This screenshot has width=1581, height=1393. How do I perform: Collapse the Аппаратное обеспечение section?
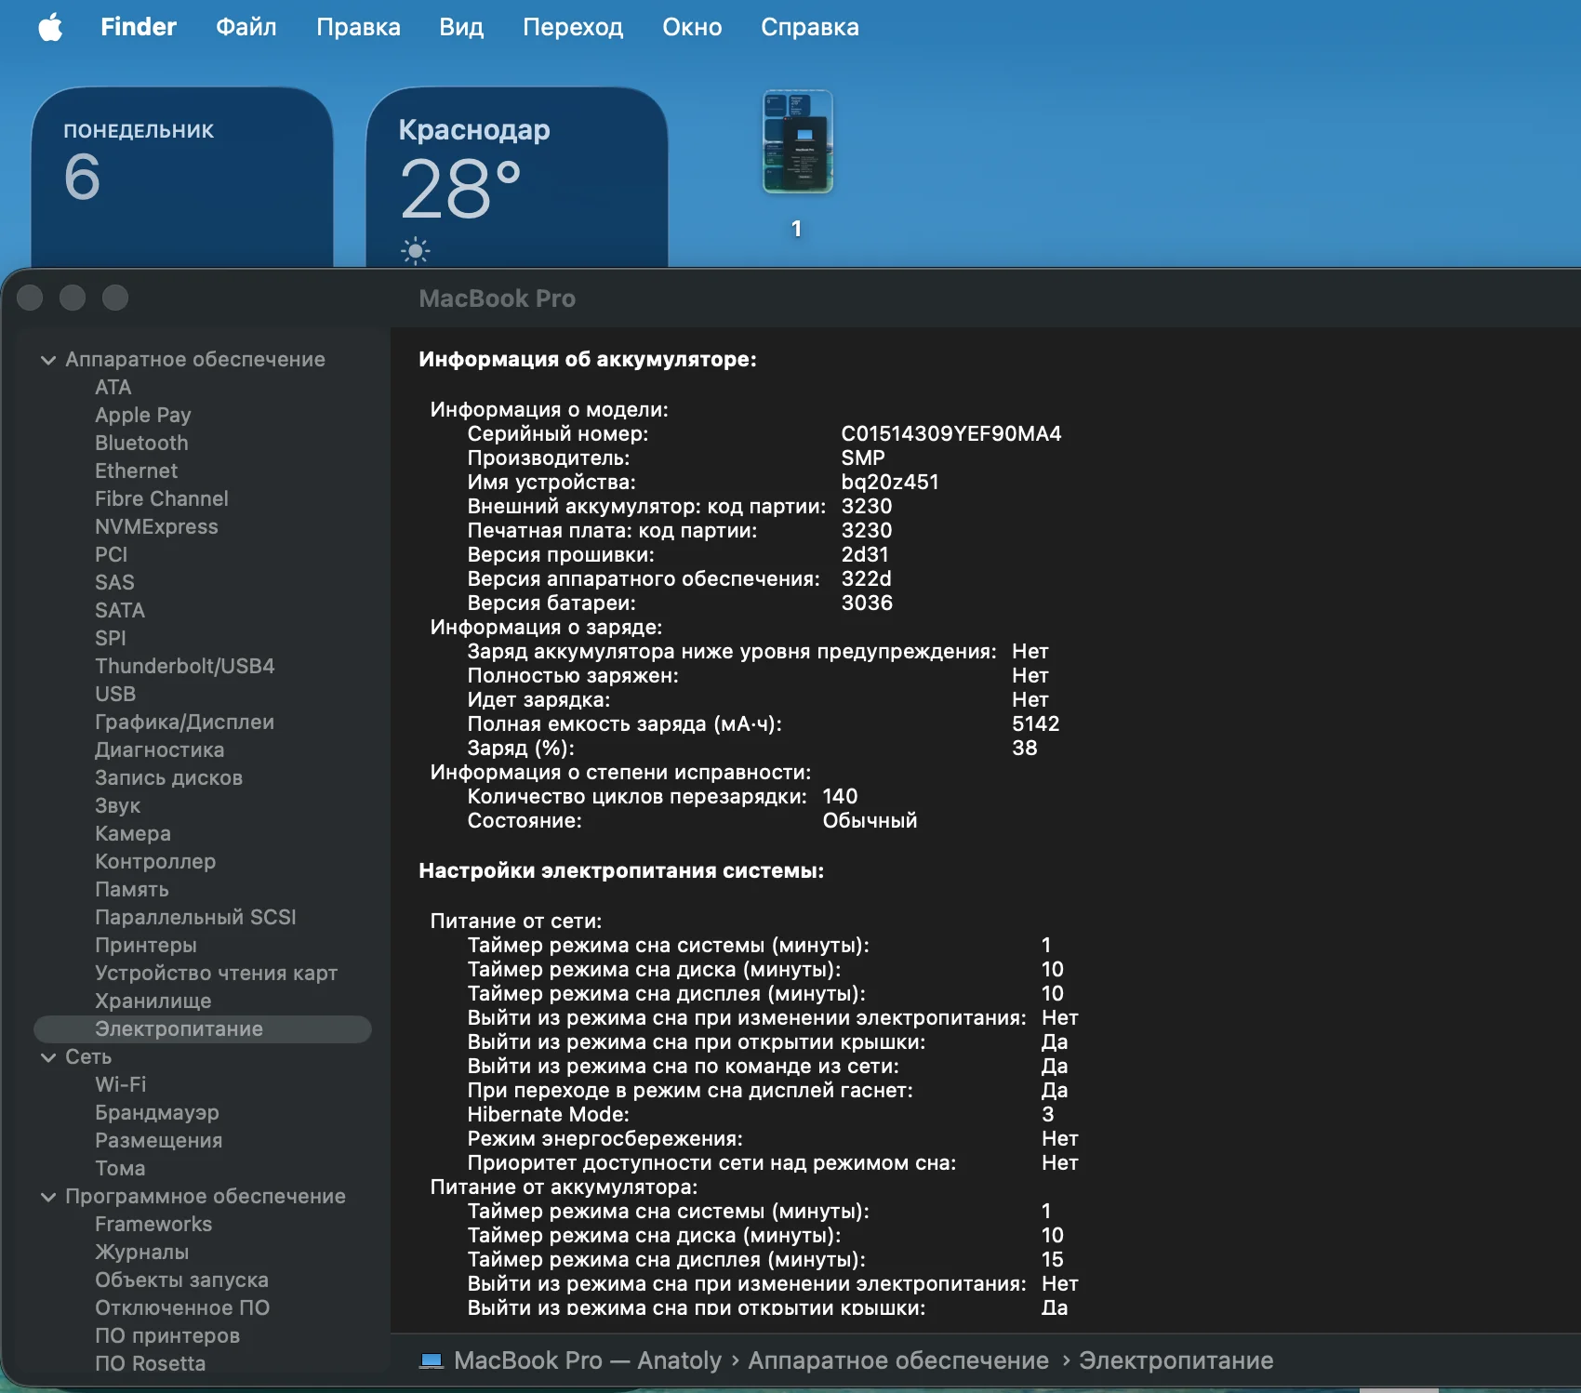(48, 360)
